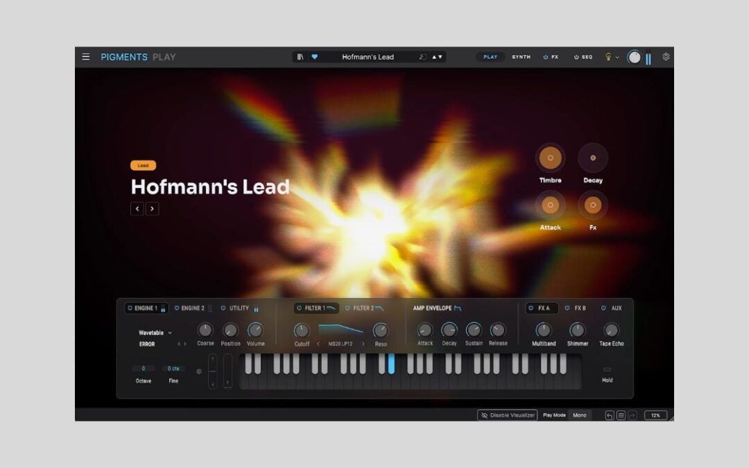Select the UTILITY tab
749x468 pixels.
pyautogui.click(x=239, y=308)
